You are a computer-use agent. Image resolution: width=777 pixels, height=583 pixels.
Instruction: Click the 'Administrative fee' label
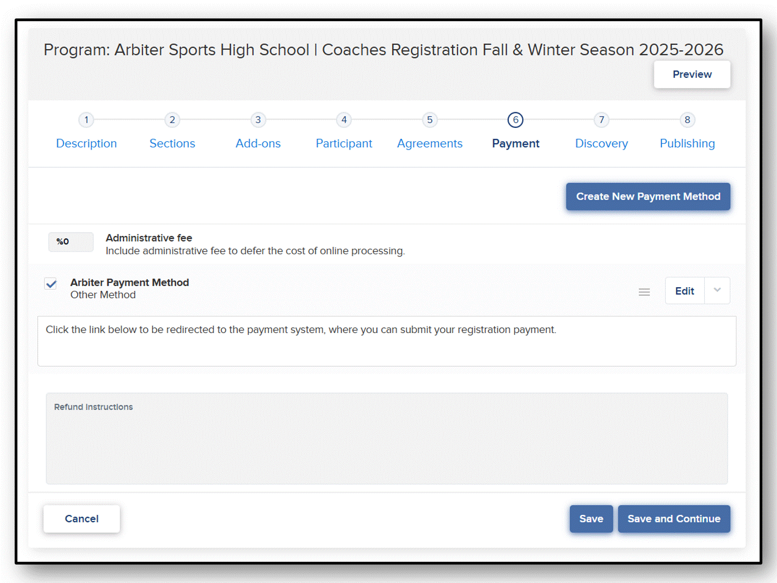(x=149, y=238)
